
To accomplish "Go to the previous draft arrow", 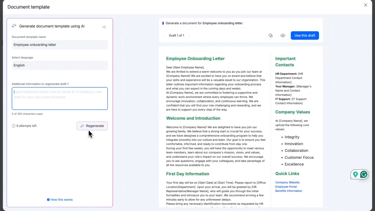I will pos(165,35).
